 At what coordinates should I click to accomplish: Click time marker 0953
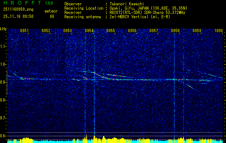tap(68, 30)
